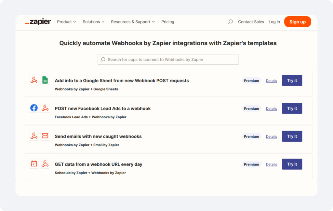Screen dimensions: 333x211
Task: View Details for Facebook Lead Ads template
Action: tap(272, 108)
